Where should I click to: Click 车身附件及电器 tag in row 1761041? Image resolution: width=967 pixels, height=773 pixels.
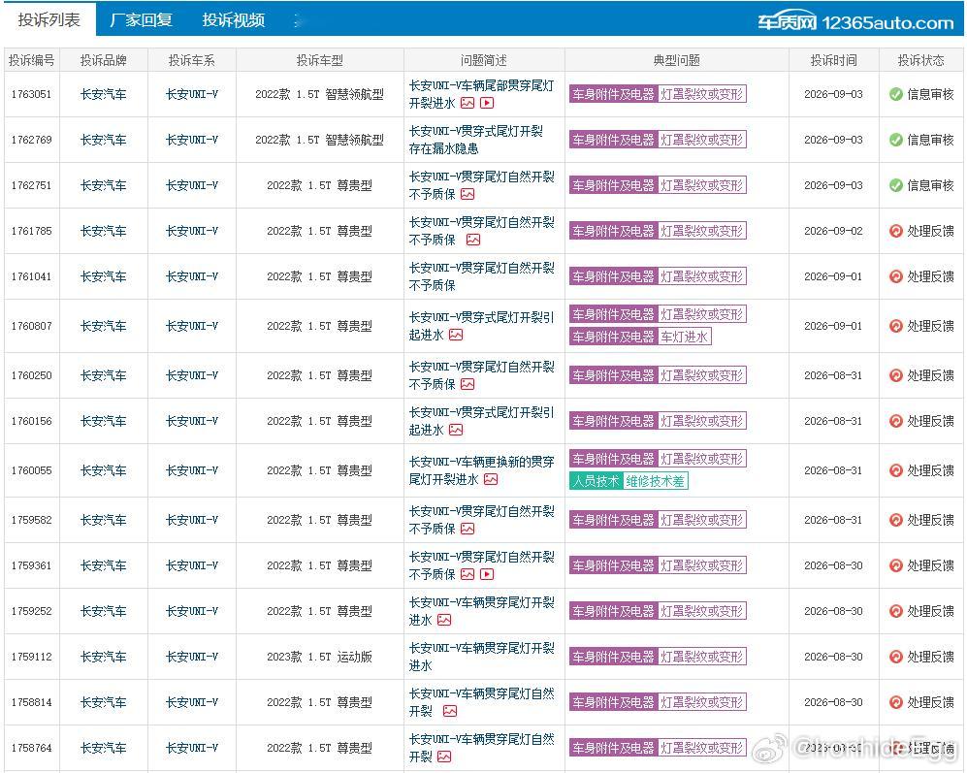tap(613, 277)
